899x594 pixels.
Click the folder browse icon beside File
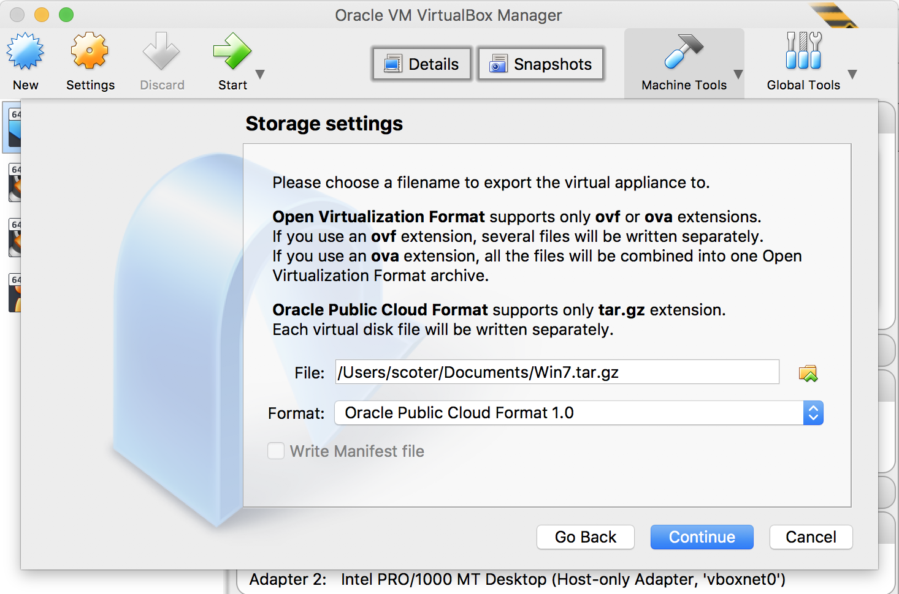click(x=808, y=373)
